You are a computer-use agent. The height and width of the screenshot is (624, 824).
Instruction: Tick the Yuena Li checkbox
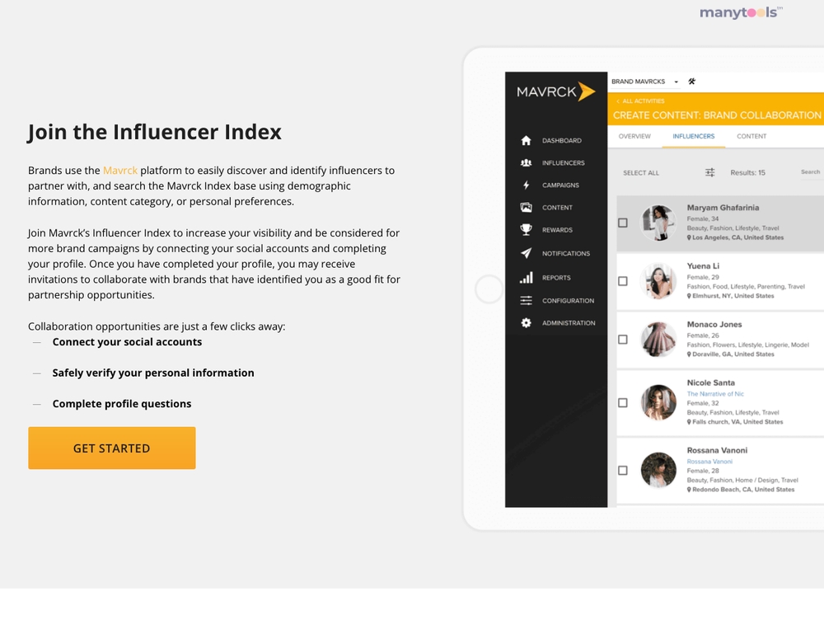[623, 281]
